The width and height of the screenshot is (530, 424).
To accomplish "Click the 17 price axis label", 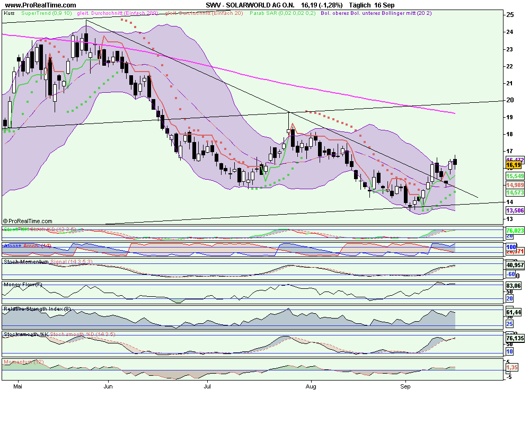I will pyautogui.click(x=510, y=151).
